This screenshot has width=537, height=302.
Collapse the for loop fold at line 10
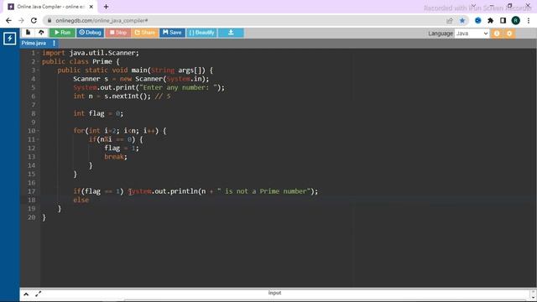tap(38, 131)
